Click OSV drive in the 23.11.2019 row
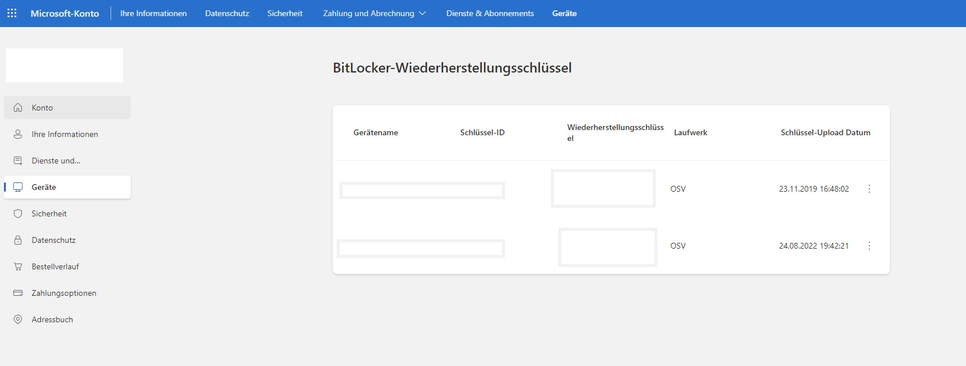 [x=678, y=189]
